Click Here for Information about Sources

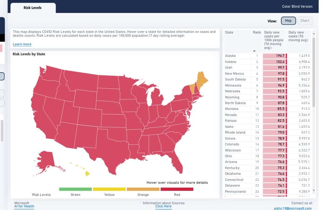point(163,206)
